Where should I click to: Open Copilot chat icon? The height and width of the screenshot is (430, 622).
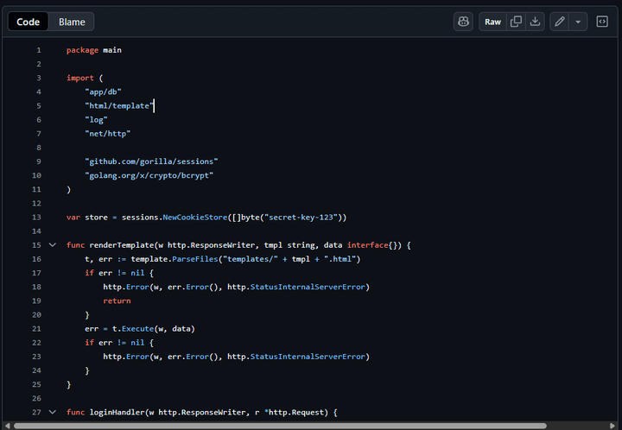tap(463, 22)
